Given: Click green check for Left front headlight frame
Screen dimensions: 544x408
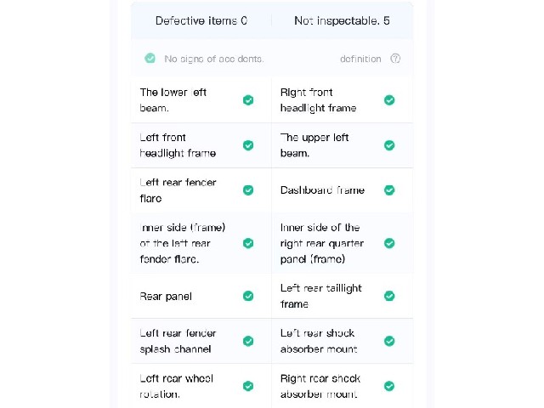Looking at the screenshot, I should 248,145.
